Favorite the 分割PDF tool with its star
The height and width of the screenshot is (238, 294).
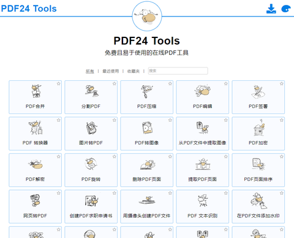pyautogui.click(x=115, y=83)
